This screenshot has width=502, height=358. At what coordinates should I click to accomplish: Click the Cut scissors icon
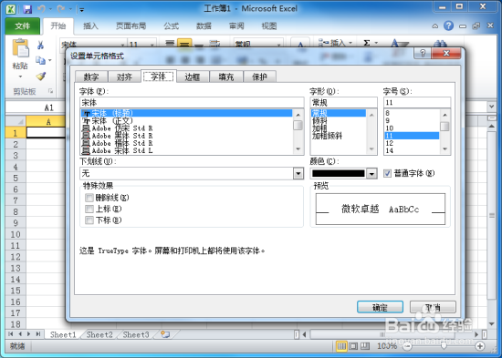(40, 45)
